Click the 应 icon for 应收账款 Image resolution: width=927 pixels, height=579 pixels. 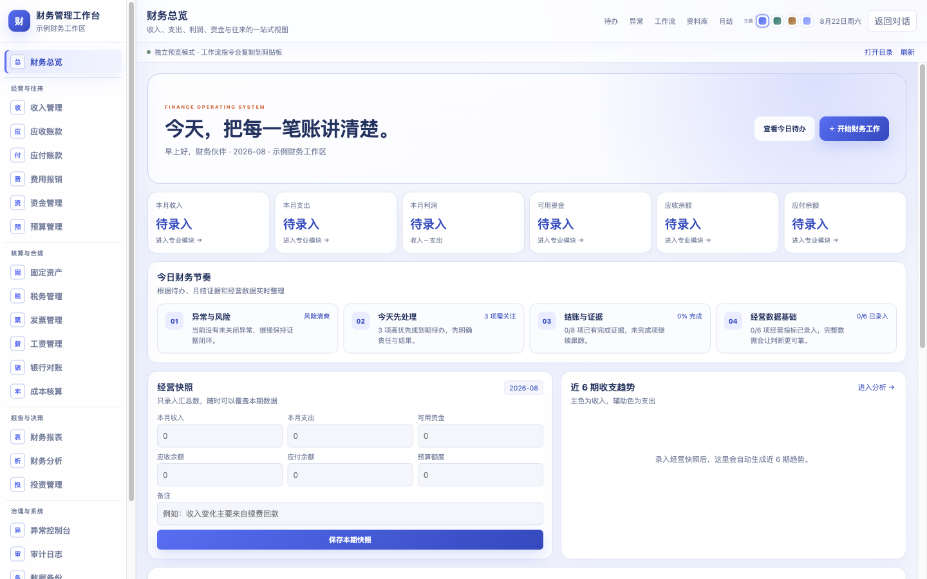pos(17,132)
